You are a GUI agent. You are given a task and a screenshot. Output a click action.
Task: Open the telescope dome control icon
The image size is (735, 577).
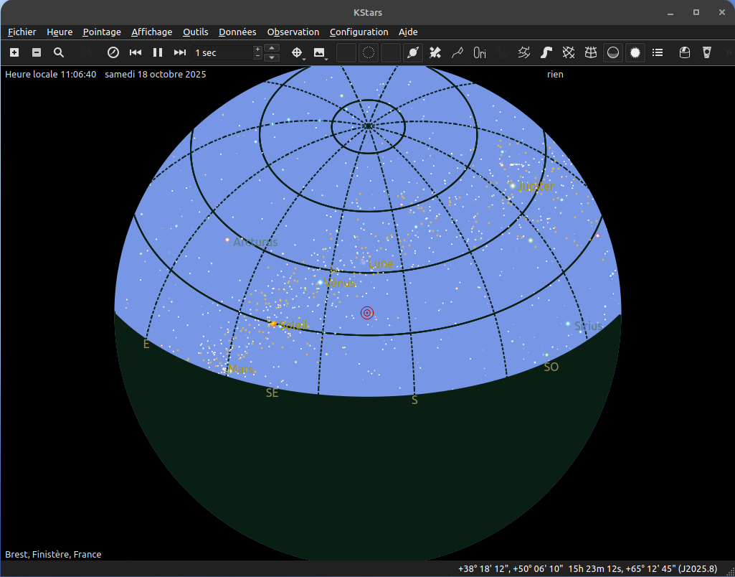point(685,52)
